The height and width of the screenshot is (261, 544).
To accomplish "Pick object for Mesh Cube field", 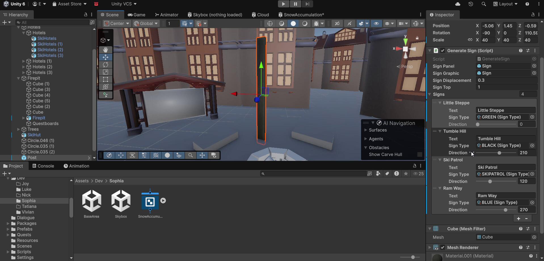I will pyautogui.click(x=534, y=237).
